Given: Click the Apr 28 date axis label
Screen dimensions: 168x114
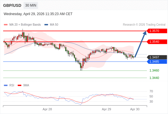Looking at the screenshot, I should (x=47, y=109).
